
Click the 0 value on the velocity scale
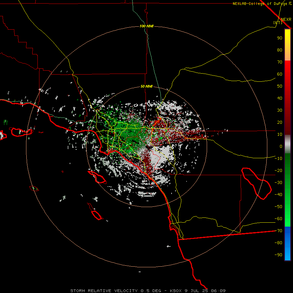(x=281, y=146)
